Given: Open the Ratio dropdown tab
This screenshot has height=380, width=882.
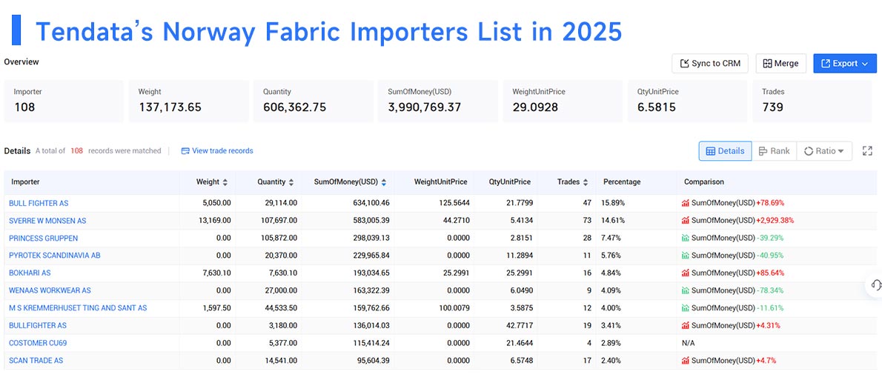Looking at the screenshot, I should [824, 150].
